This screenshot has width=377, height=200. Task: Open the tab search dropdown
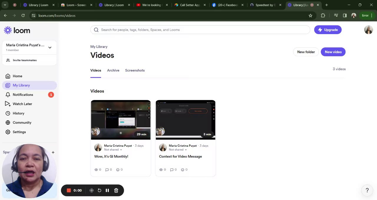click(x=5, y=5)
